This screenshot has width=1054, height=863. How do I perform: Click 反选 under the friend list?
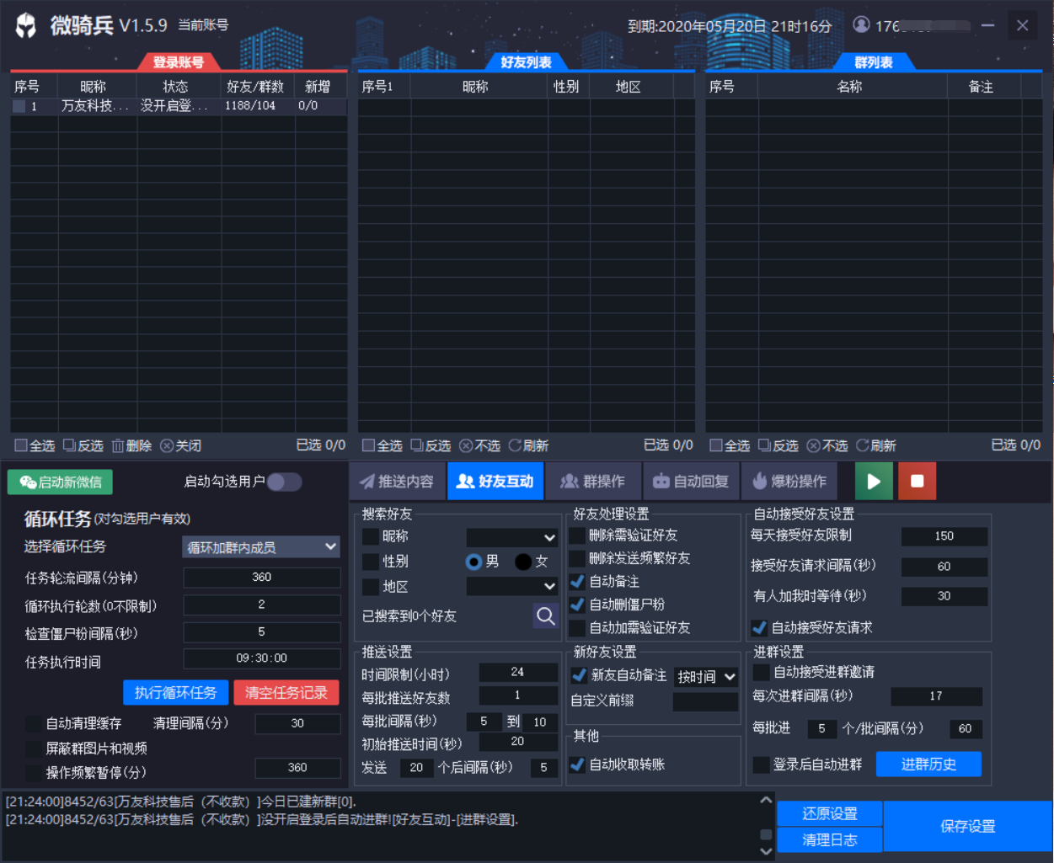[431, 445]
